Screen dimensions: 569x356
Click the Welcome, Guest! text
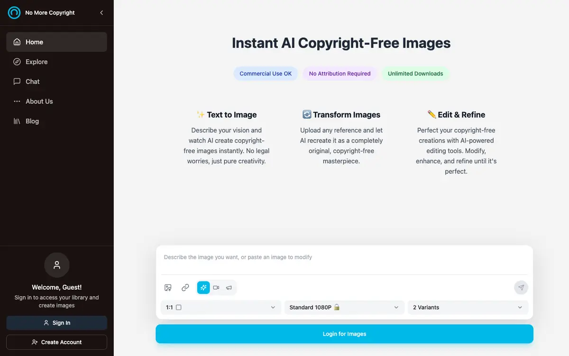[x=57, y=287]
